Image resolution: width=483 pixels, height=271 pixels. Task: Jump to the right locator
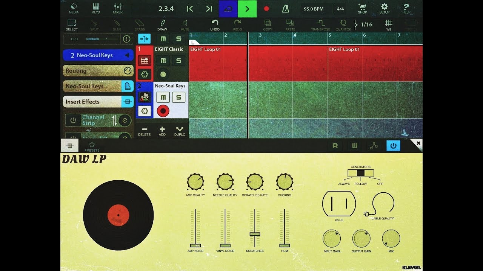pyautogui.click(x=209, y=9)
